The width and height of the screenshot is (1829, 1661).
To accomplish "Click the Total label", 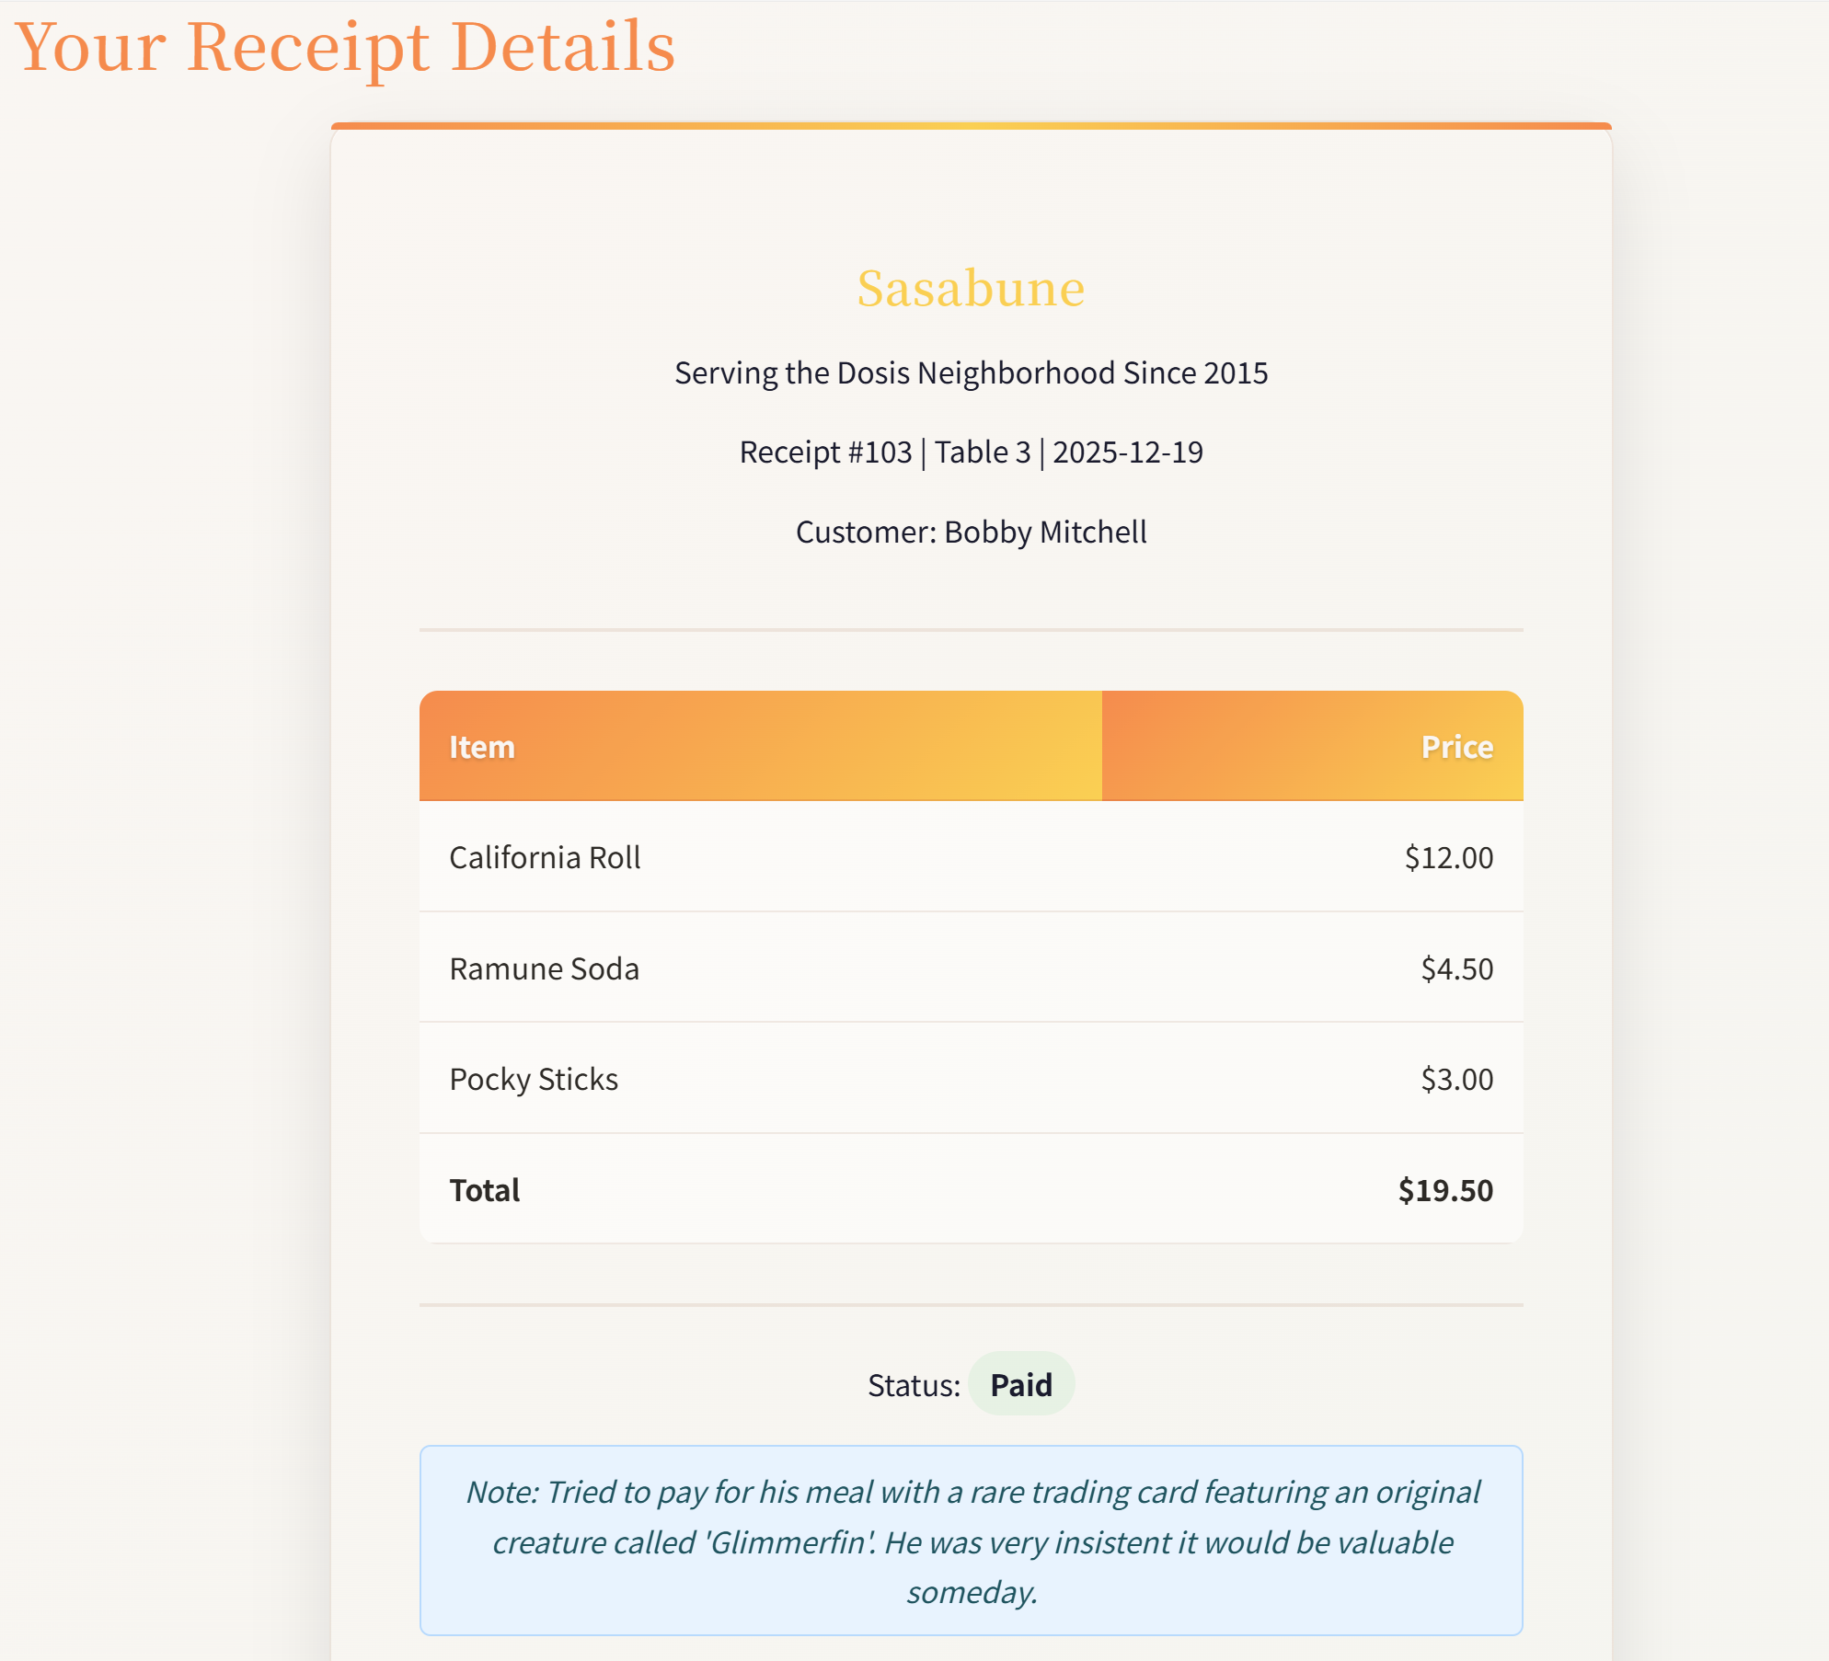I will (484, 1190).
